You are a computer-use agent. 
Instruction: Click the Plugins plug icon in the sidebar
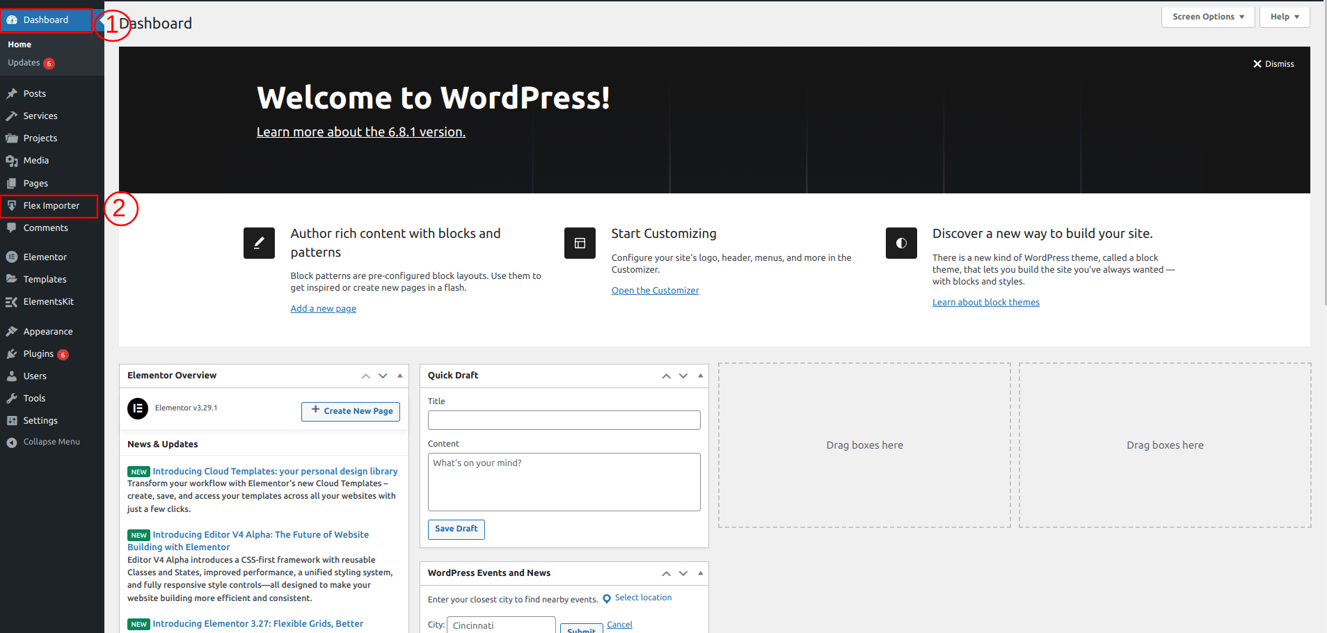(12, 354)
